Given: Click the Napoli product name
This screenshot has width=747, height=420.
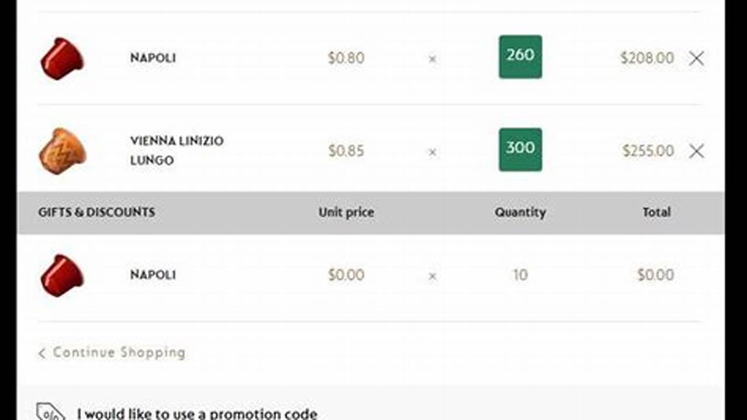Looking at the screenshot, I should click(x=153, y=58).
